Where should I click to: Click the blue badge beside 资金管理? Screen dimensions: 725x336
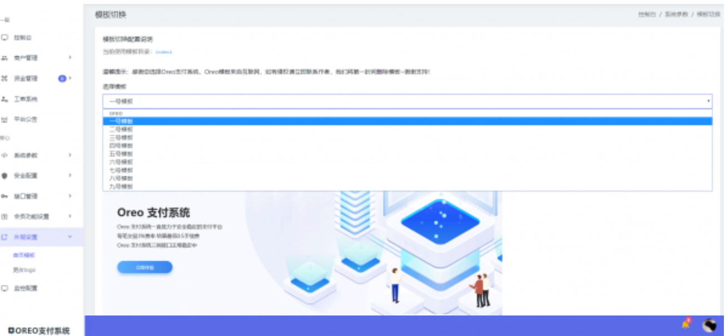coord(62,79)
